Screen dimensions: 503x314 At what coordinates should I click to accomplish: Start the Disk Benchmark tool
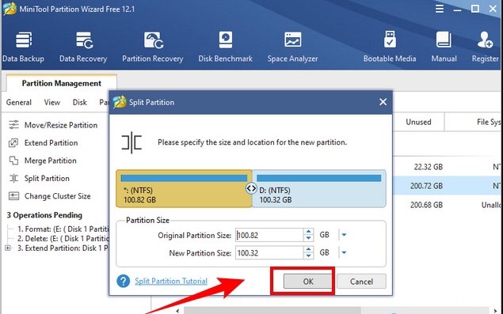click(225, 47)
